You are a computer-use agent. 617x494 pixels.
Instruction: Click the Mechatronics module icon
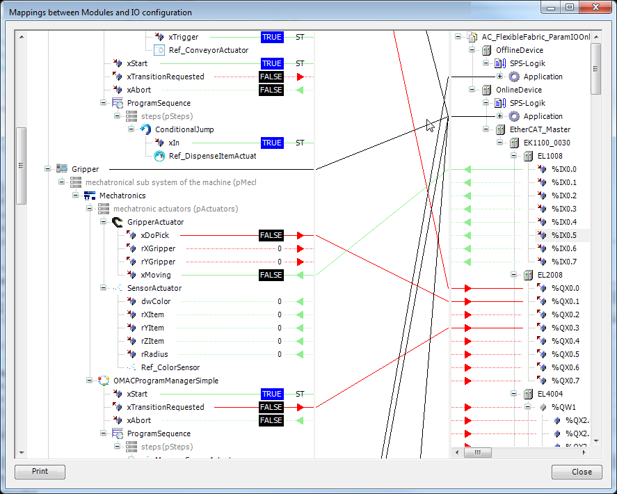tap(88, 196)
